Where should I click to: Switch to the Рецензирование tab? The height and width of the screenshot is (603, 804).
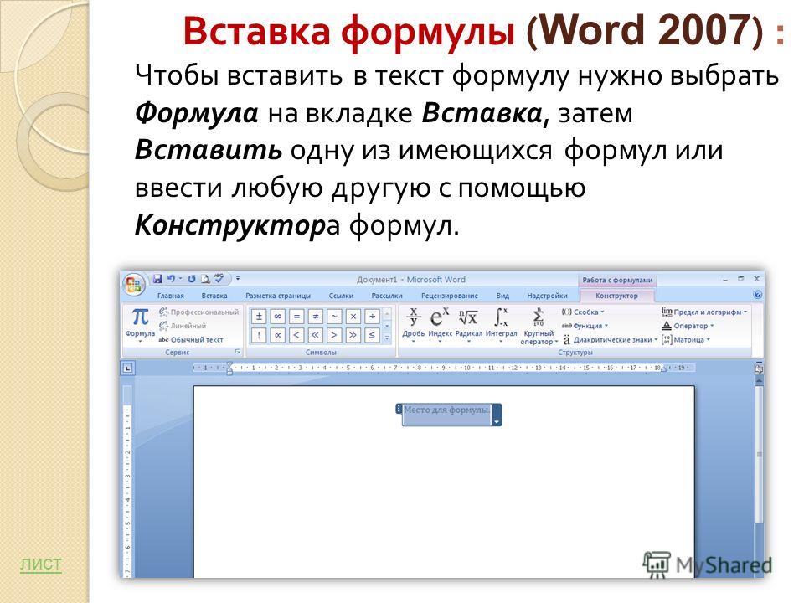[x=449, y=296]
